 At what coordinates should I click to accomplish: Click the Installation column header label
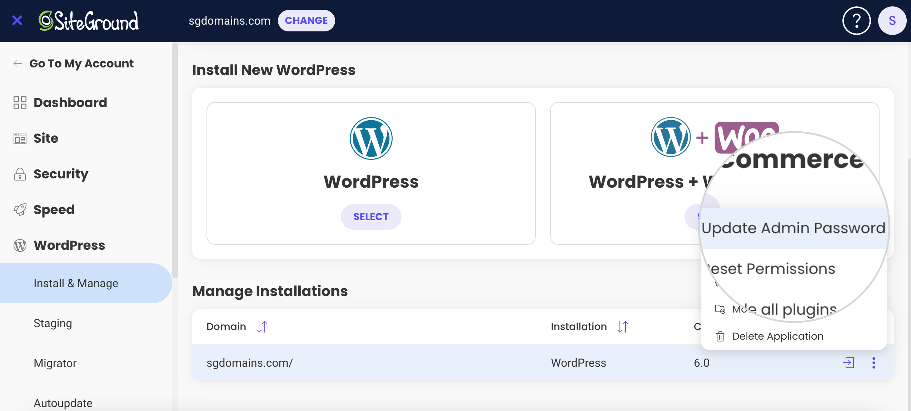pyautogui.click(x=579, y=326)
